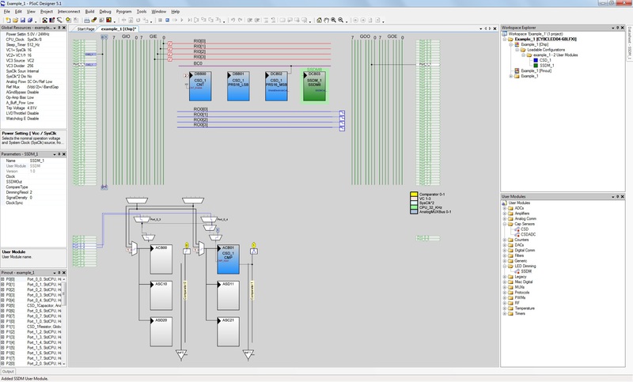Open the Workspace Explorer panel dropdown arrow

click(x=612, y=28)
